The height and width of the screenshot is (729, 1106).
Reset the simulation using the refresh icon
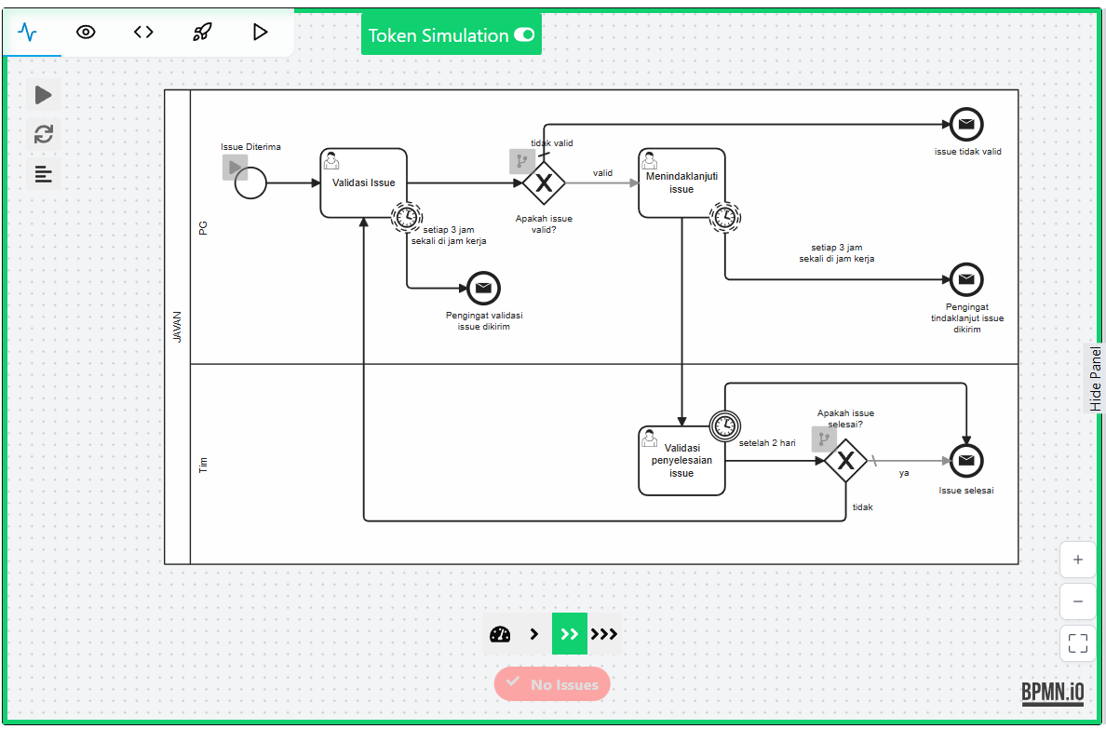click(x=43, y=134)
